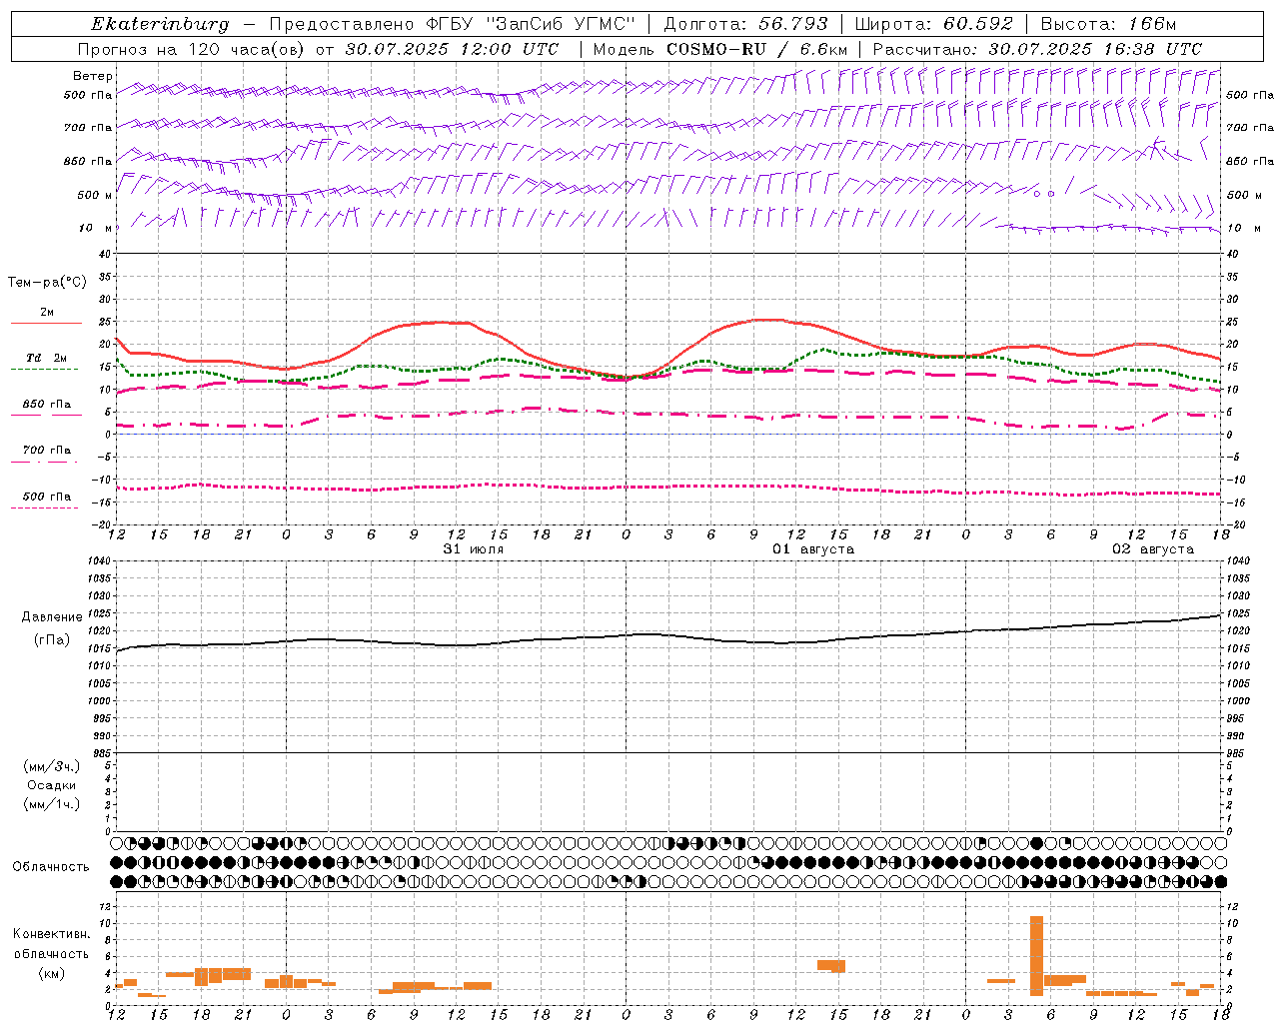Click the 'Конвективн.' chart label
Viewport: 1279px width, 1023px height.
point(52,934)
